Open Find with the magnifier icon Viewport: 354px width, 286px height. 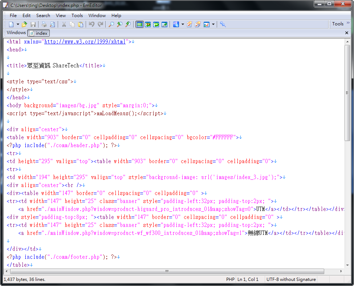point(111,24)
